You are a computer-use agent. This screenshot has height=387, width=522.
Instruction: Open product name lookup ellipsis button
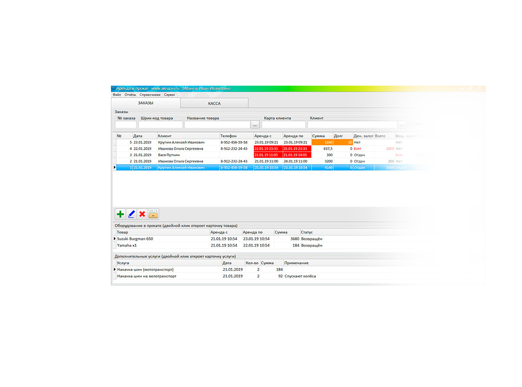[254, 124]
